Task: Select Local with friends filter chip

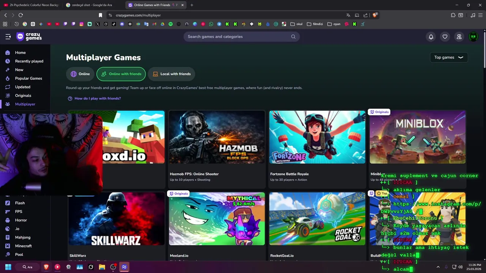Action: click(171, 74)
